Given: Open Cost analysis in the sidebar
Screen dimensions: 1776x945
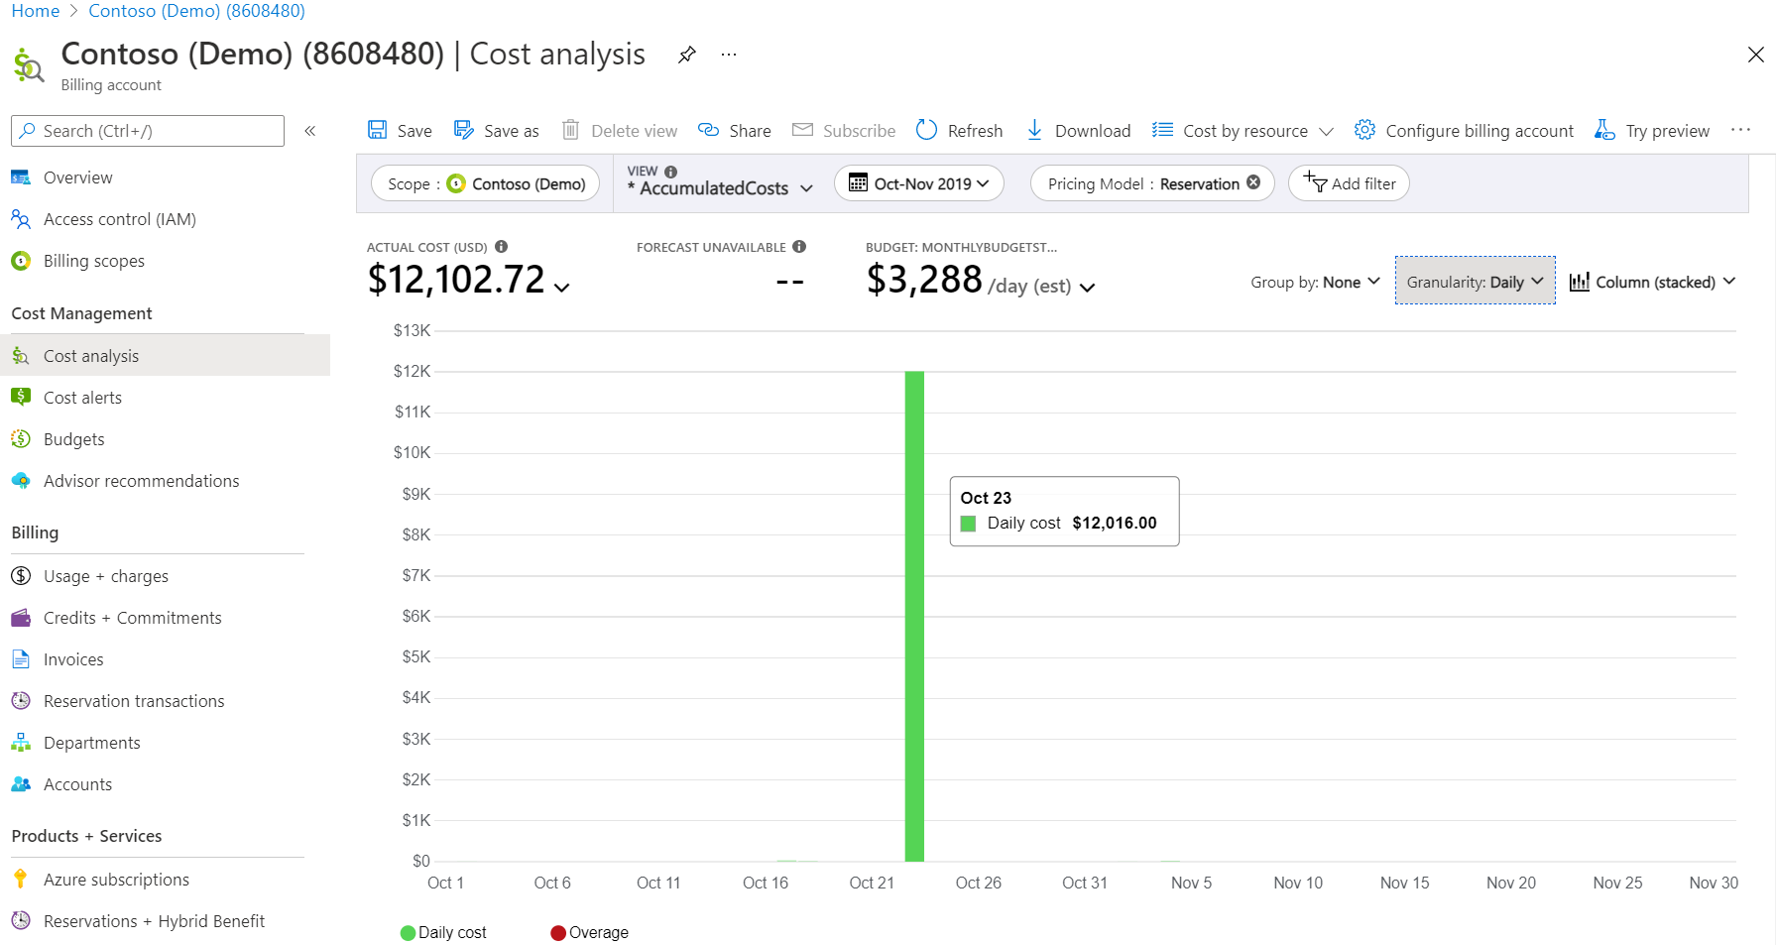Looking at the screenshot, I should (165, 355).
